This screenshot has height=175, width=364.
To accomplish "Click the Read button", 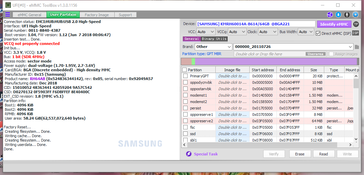I will (x=323, y=154).
